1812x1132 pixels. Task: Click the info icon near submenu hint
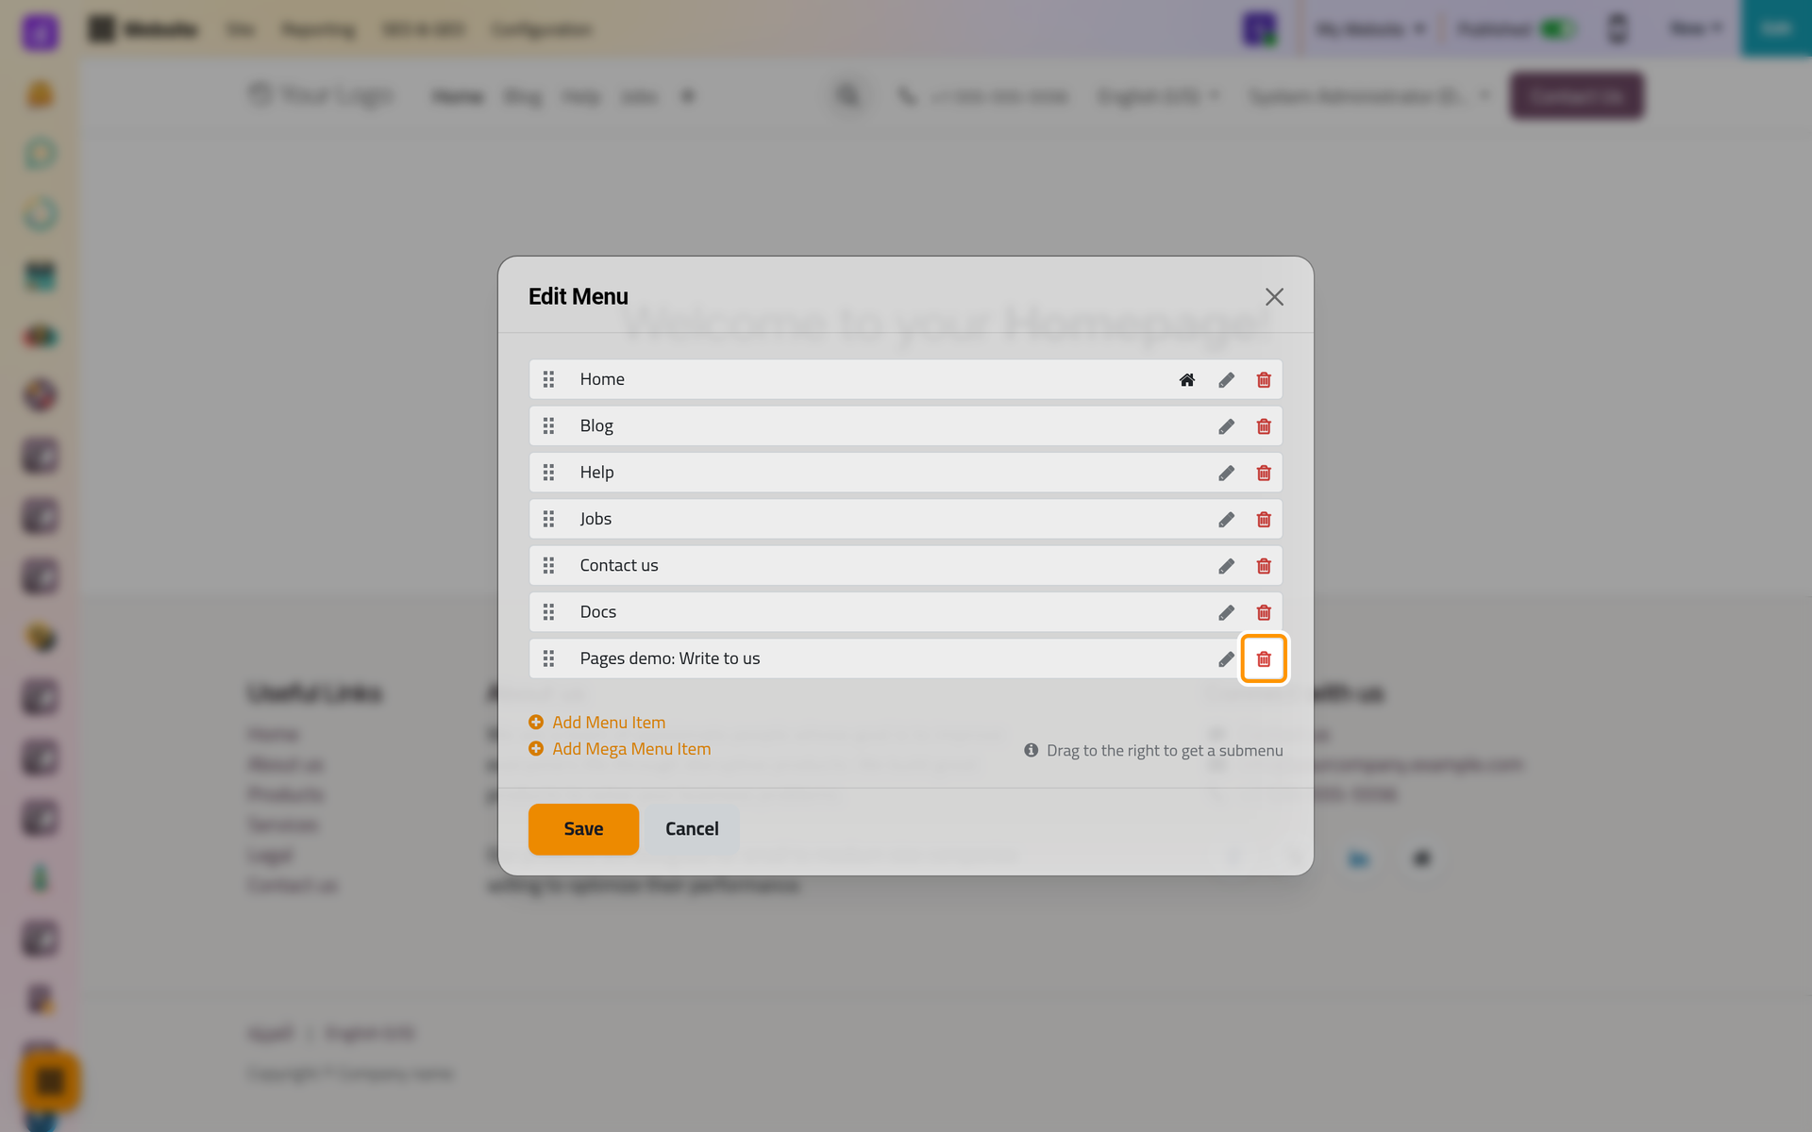[x=1032, y=750]
